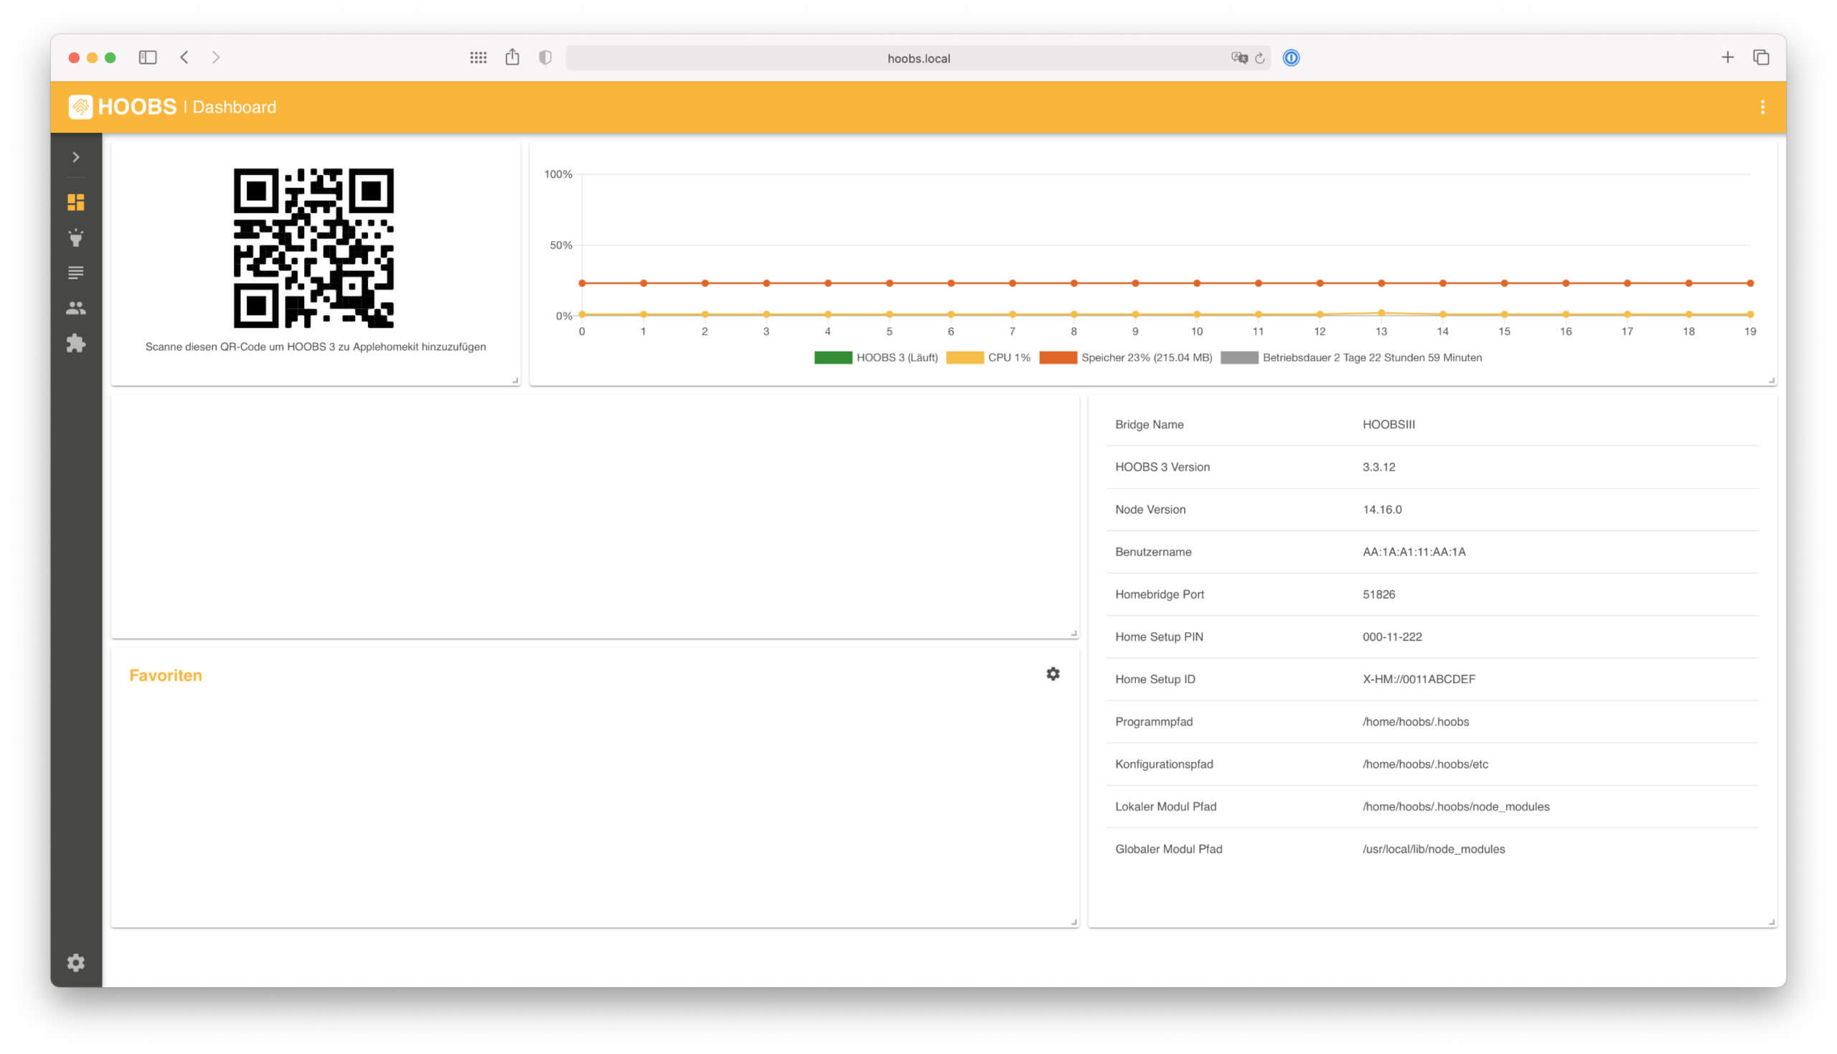Go forward in Safari
The height and width of the screenshot is (1054, 1837).
pyautogui.click(x=216, y=57)
